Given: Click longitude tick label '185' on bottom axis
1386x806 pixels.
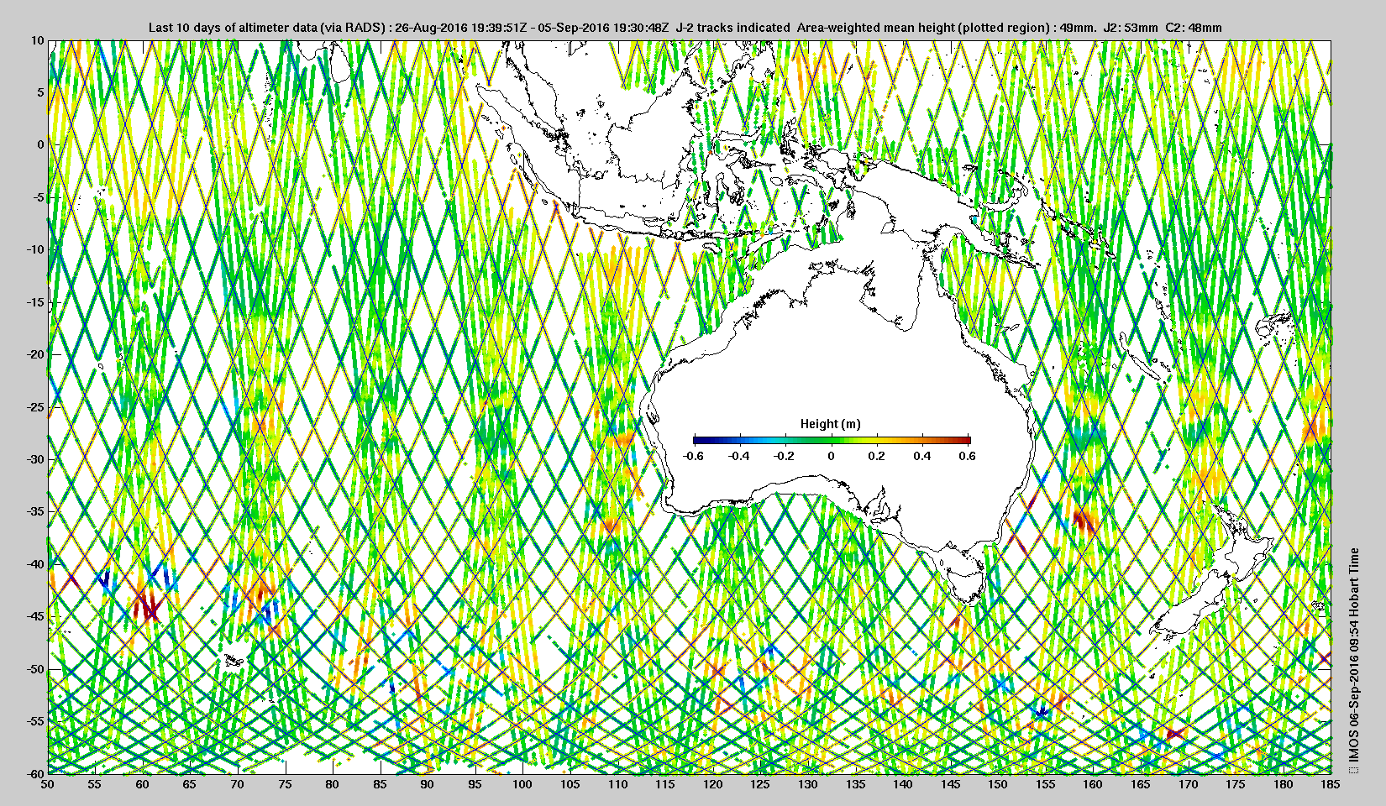Looking at the screenshot, I should click(1331, 784).
